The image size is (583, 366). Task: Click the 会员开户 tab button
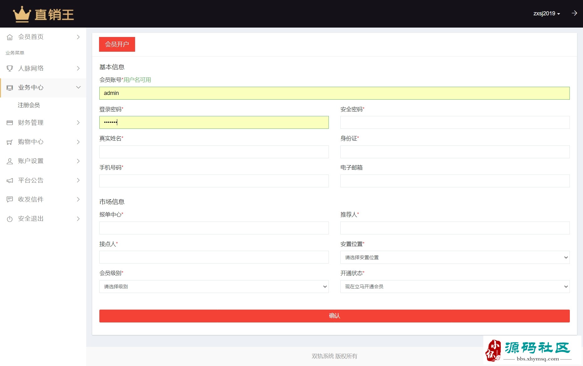pos(117,44)
